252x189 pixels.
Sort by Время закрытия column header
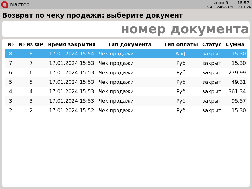tap(72, 45)
